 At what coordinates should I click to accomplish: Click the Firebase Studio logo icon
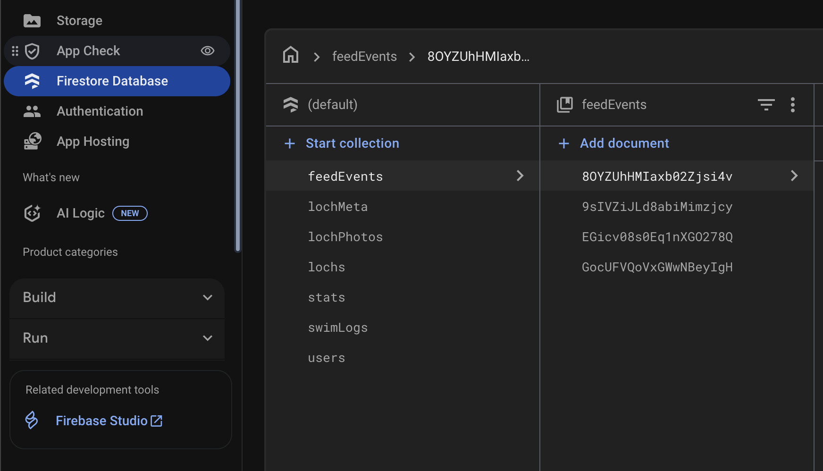point(32,420)
